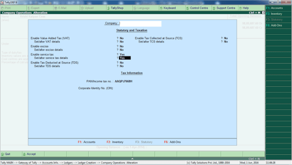Expand the bottom calculator panel arrow

pyautogui.click(x=132, y=159)
